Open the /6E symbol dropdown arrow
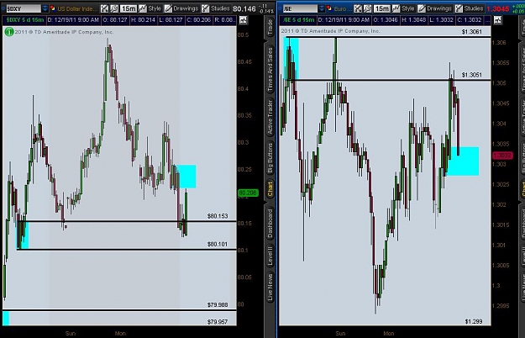Screen dimensions: 525x338 click(x=322, y=8)
